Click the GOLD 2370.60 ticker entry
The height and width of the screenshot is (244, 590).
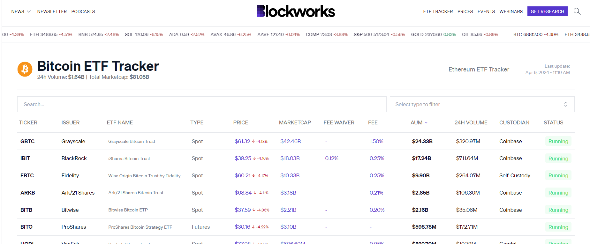tap(433, 34)
